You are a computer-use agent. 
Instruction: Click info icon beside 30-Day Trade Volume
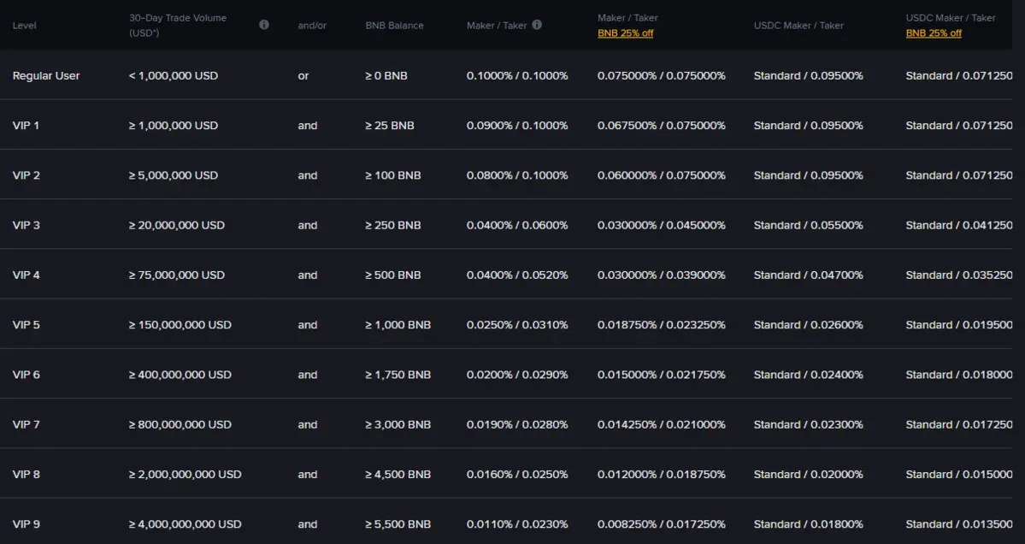tap(264, 25)
